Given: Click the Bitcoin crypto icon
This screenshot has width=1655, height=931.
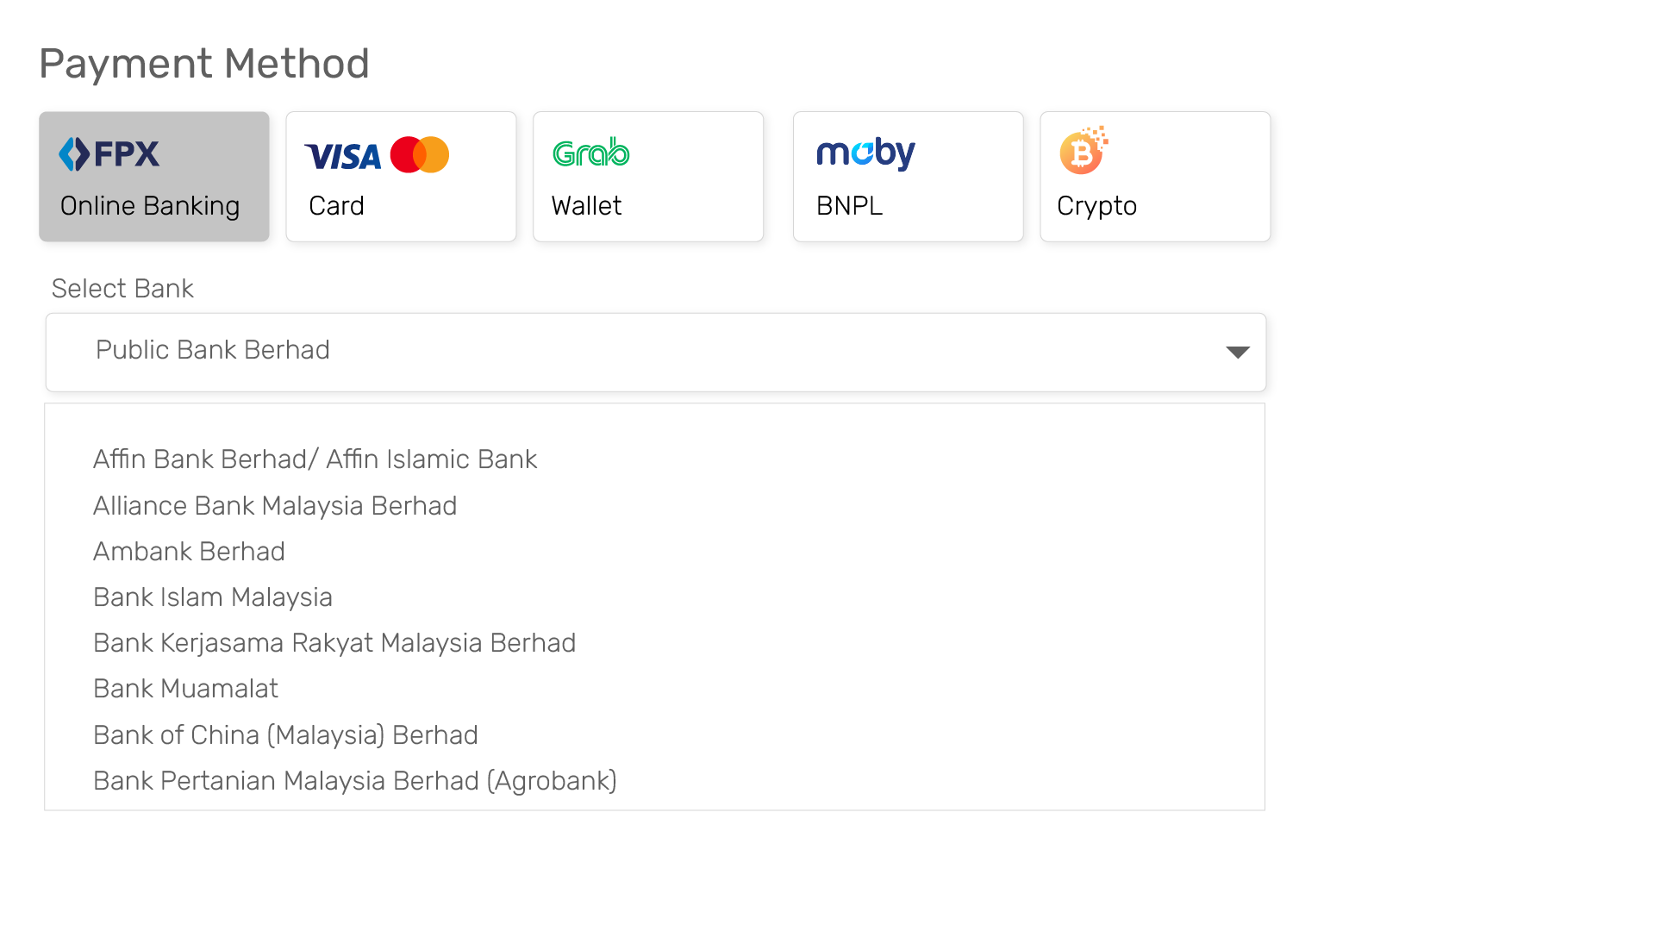Looking at the screenshot, I should pos(1084,150).
